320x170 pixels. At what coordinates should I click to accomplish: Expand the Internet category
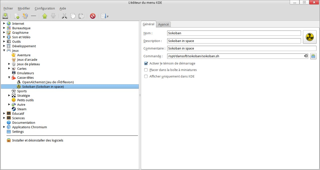coord(4,23)
